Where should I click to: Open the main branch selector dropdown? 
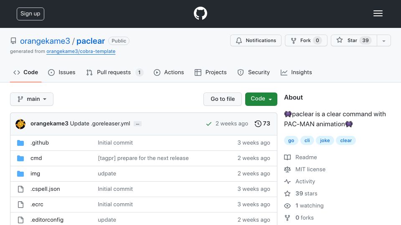click(32, 99)
